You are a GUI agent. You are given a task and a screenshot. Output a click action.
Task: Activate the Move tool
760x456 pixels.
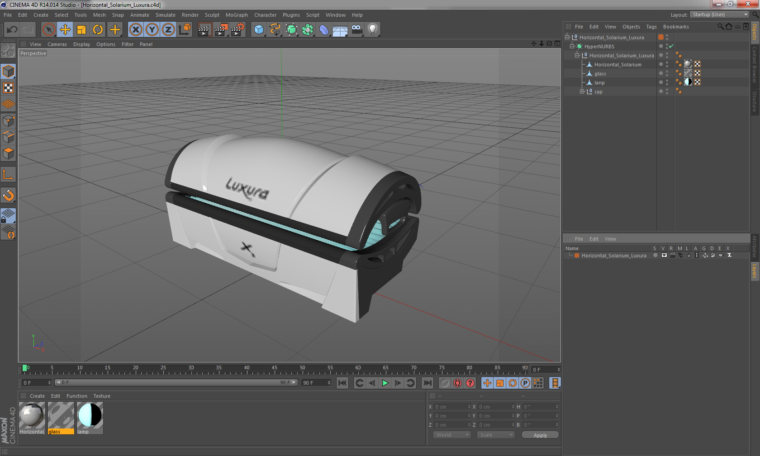click(x=65, y=30)
